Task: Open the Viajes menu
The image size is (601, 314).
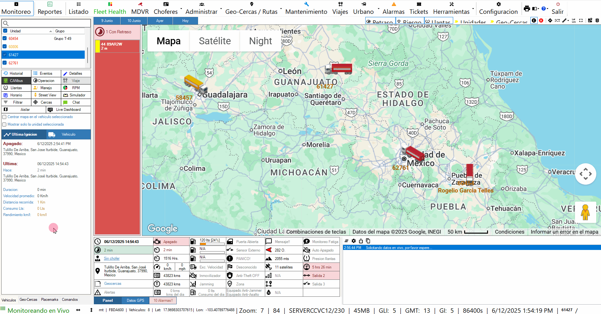Action: [x=340, y=8]
